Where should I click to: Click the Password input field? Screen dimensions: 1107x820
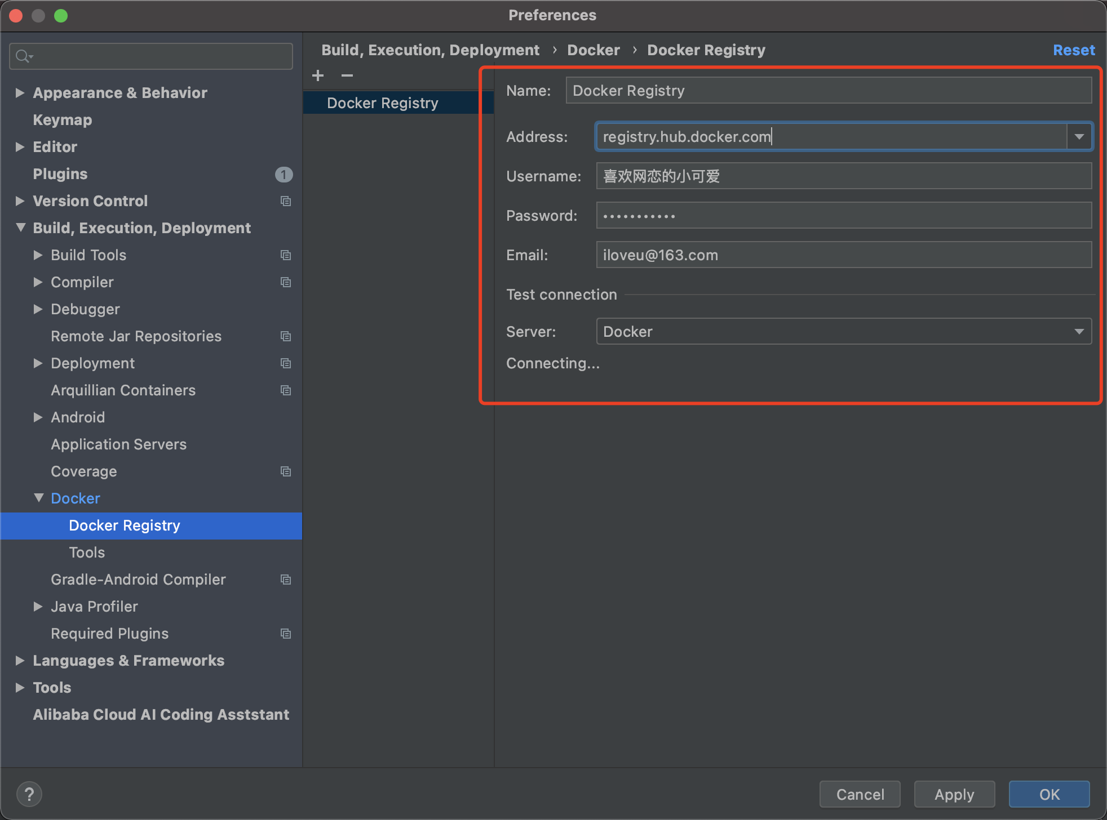(844, 216)
